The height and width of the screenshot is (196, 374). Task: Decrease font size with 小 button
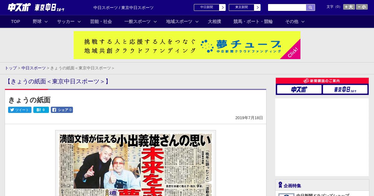[362, 7]
